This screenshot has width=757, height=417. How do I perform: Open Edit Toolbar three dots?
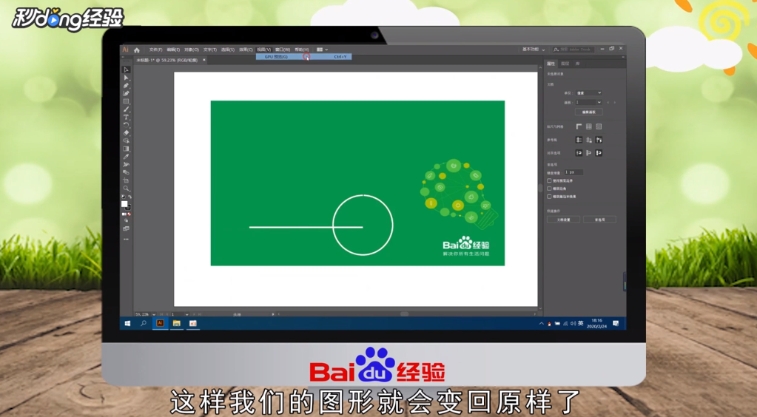click(x=126, y=239)
